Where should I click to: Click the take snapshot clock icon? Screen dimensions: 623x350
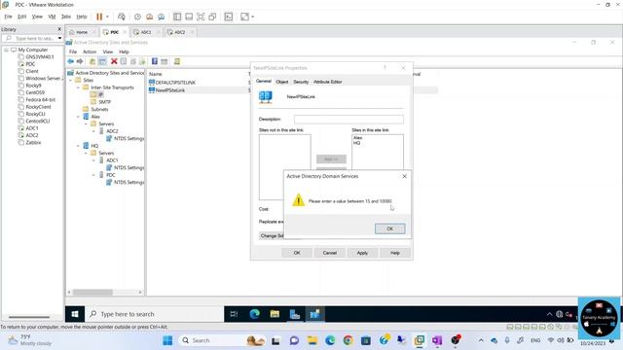tap(137, 17)
